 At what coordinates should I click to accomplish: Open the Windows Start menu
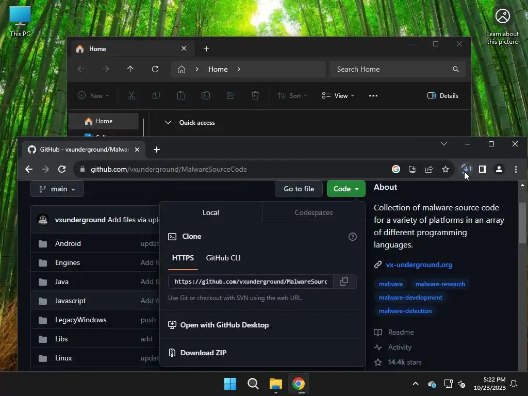[230, 384]
